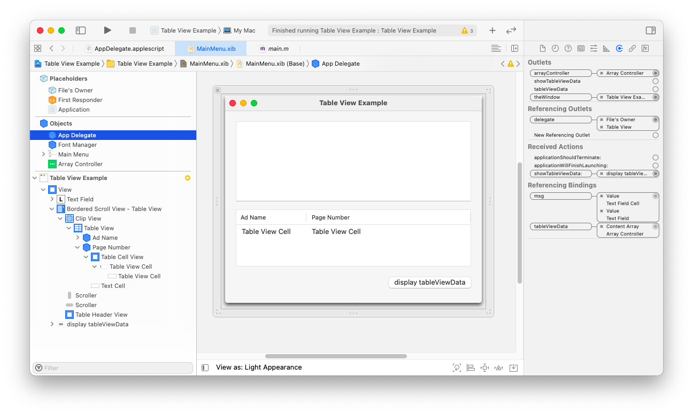Click Table View Example folder in breadcrumb
Viewport: 693px width, 415px height.
click(140, 64)
